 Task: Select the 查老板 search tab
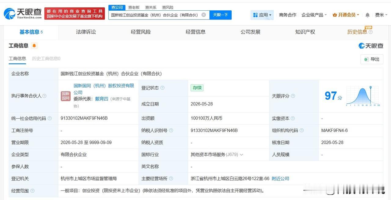click(134, 7)
